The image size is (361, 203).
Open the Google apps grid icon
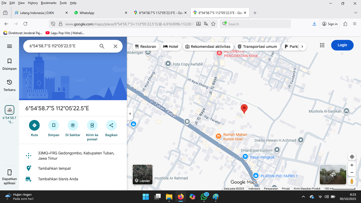pos(322,45)
